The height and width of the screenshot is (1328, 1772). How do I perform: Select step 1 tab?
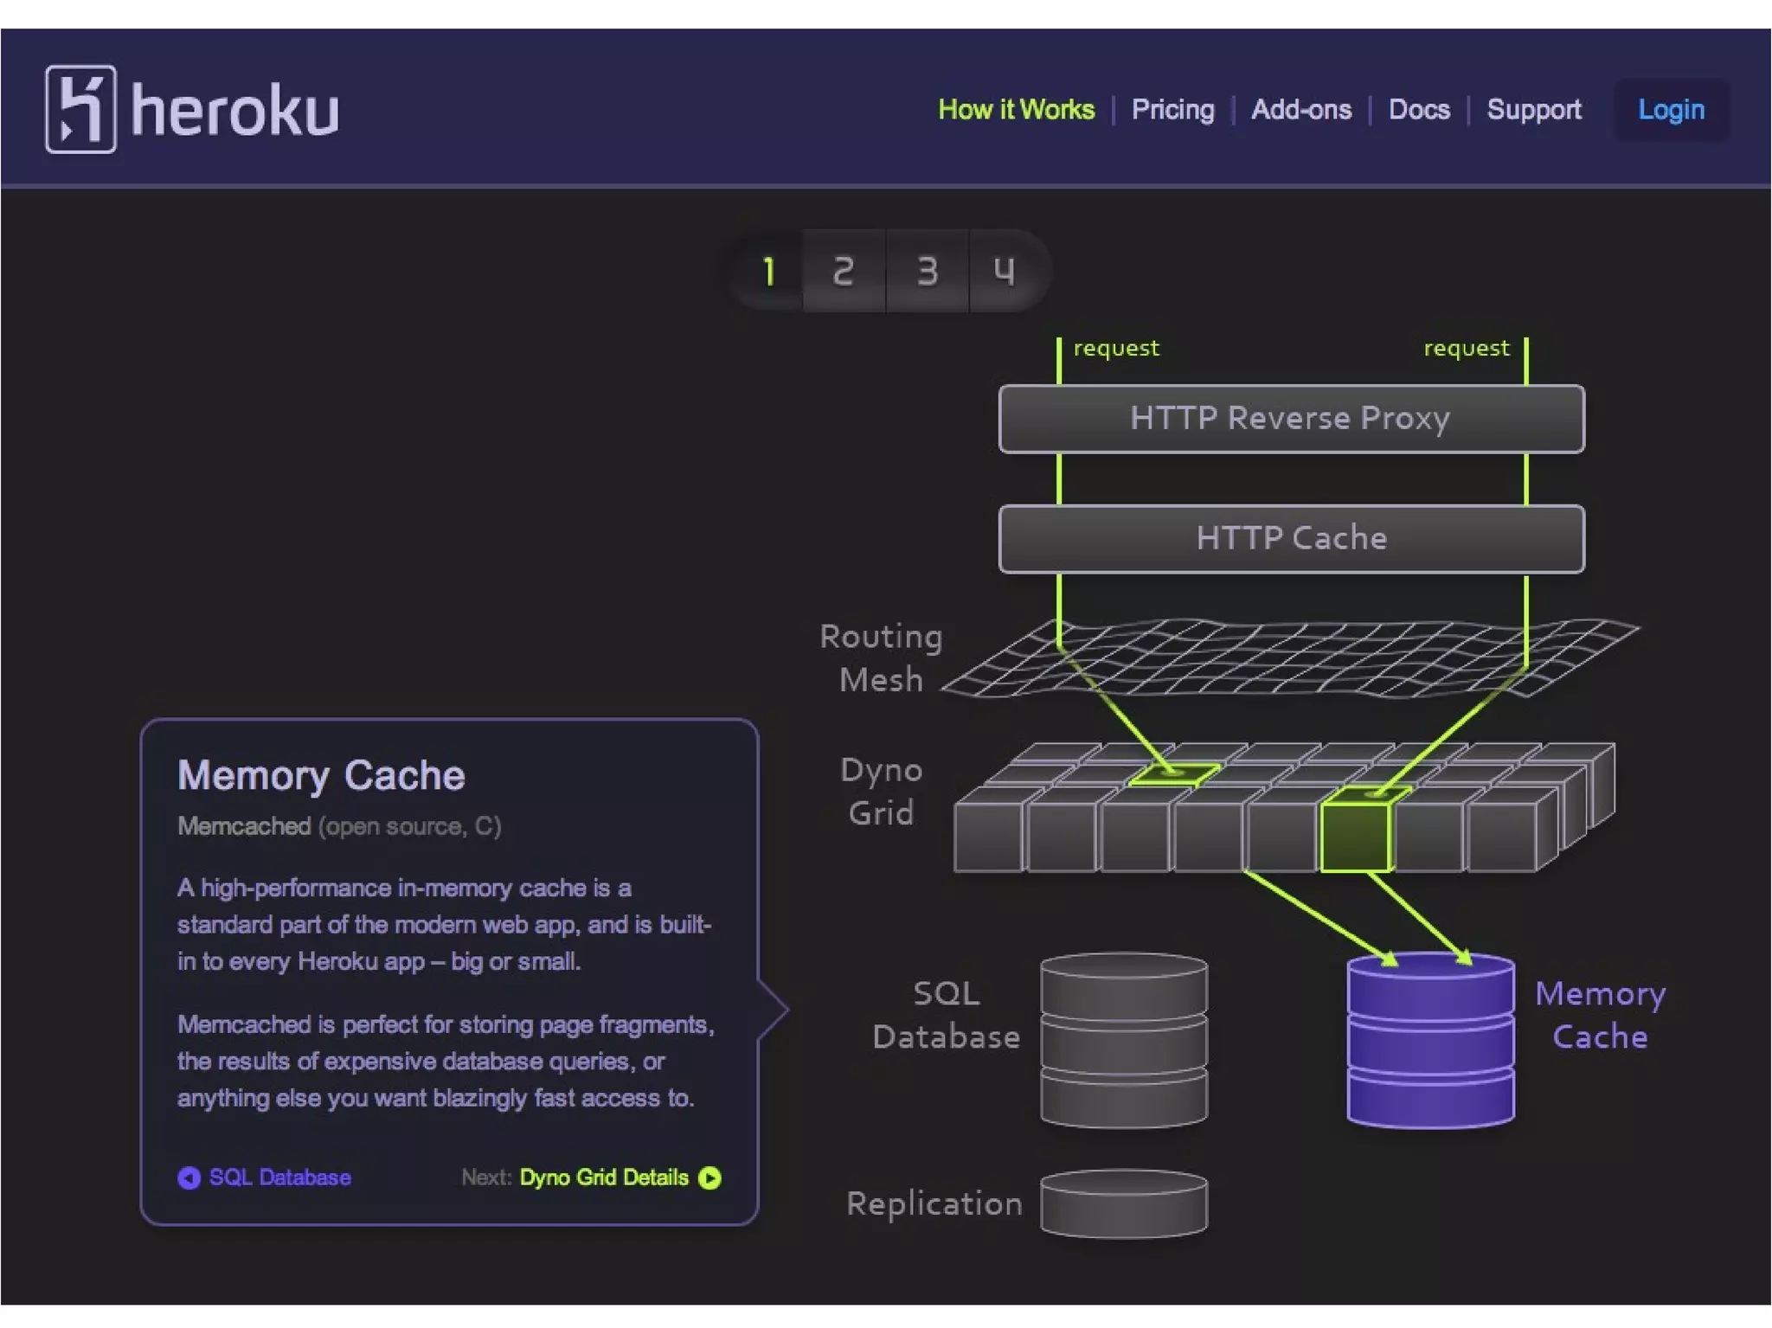coord(768,272)
